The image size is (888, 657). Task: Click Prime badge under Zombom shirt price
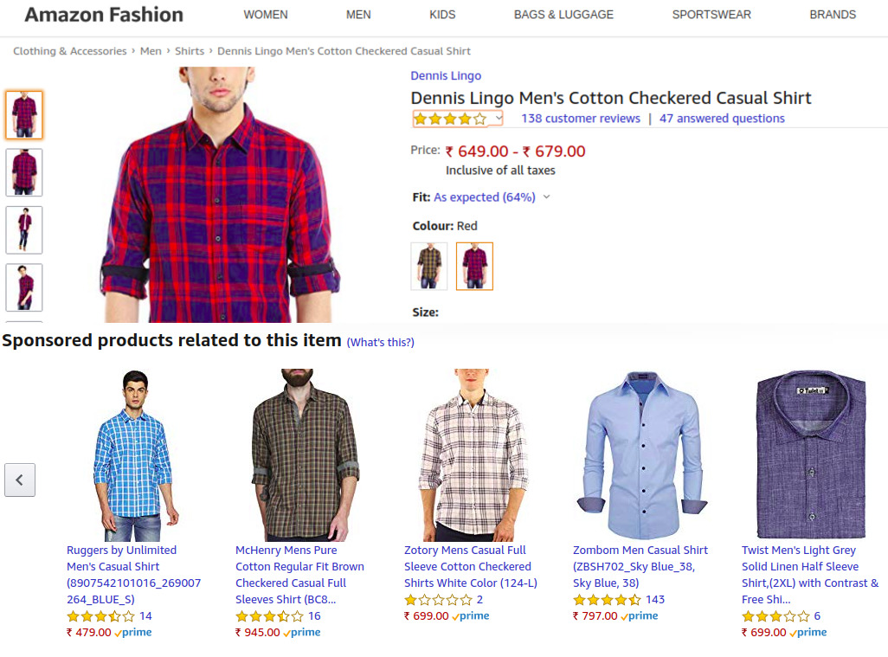(640, 616)
